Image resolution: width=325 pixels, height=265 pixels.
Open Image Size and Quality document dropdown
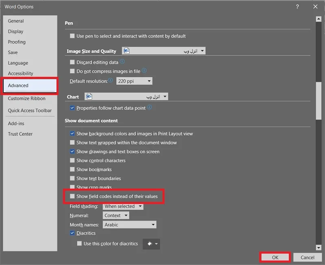pos(164,51)
